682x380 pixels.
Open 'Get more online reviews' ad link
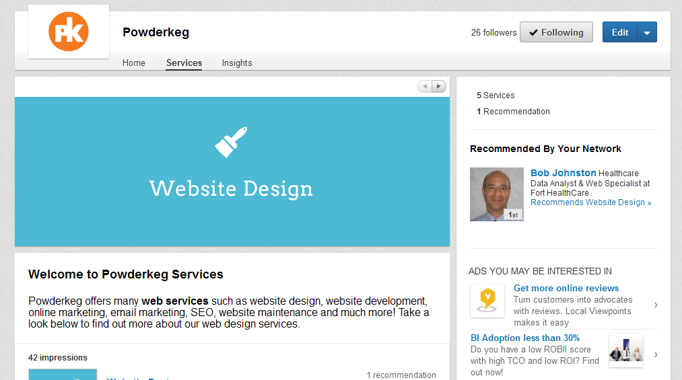click(x=566, y=288)
